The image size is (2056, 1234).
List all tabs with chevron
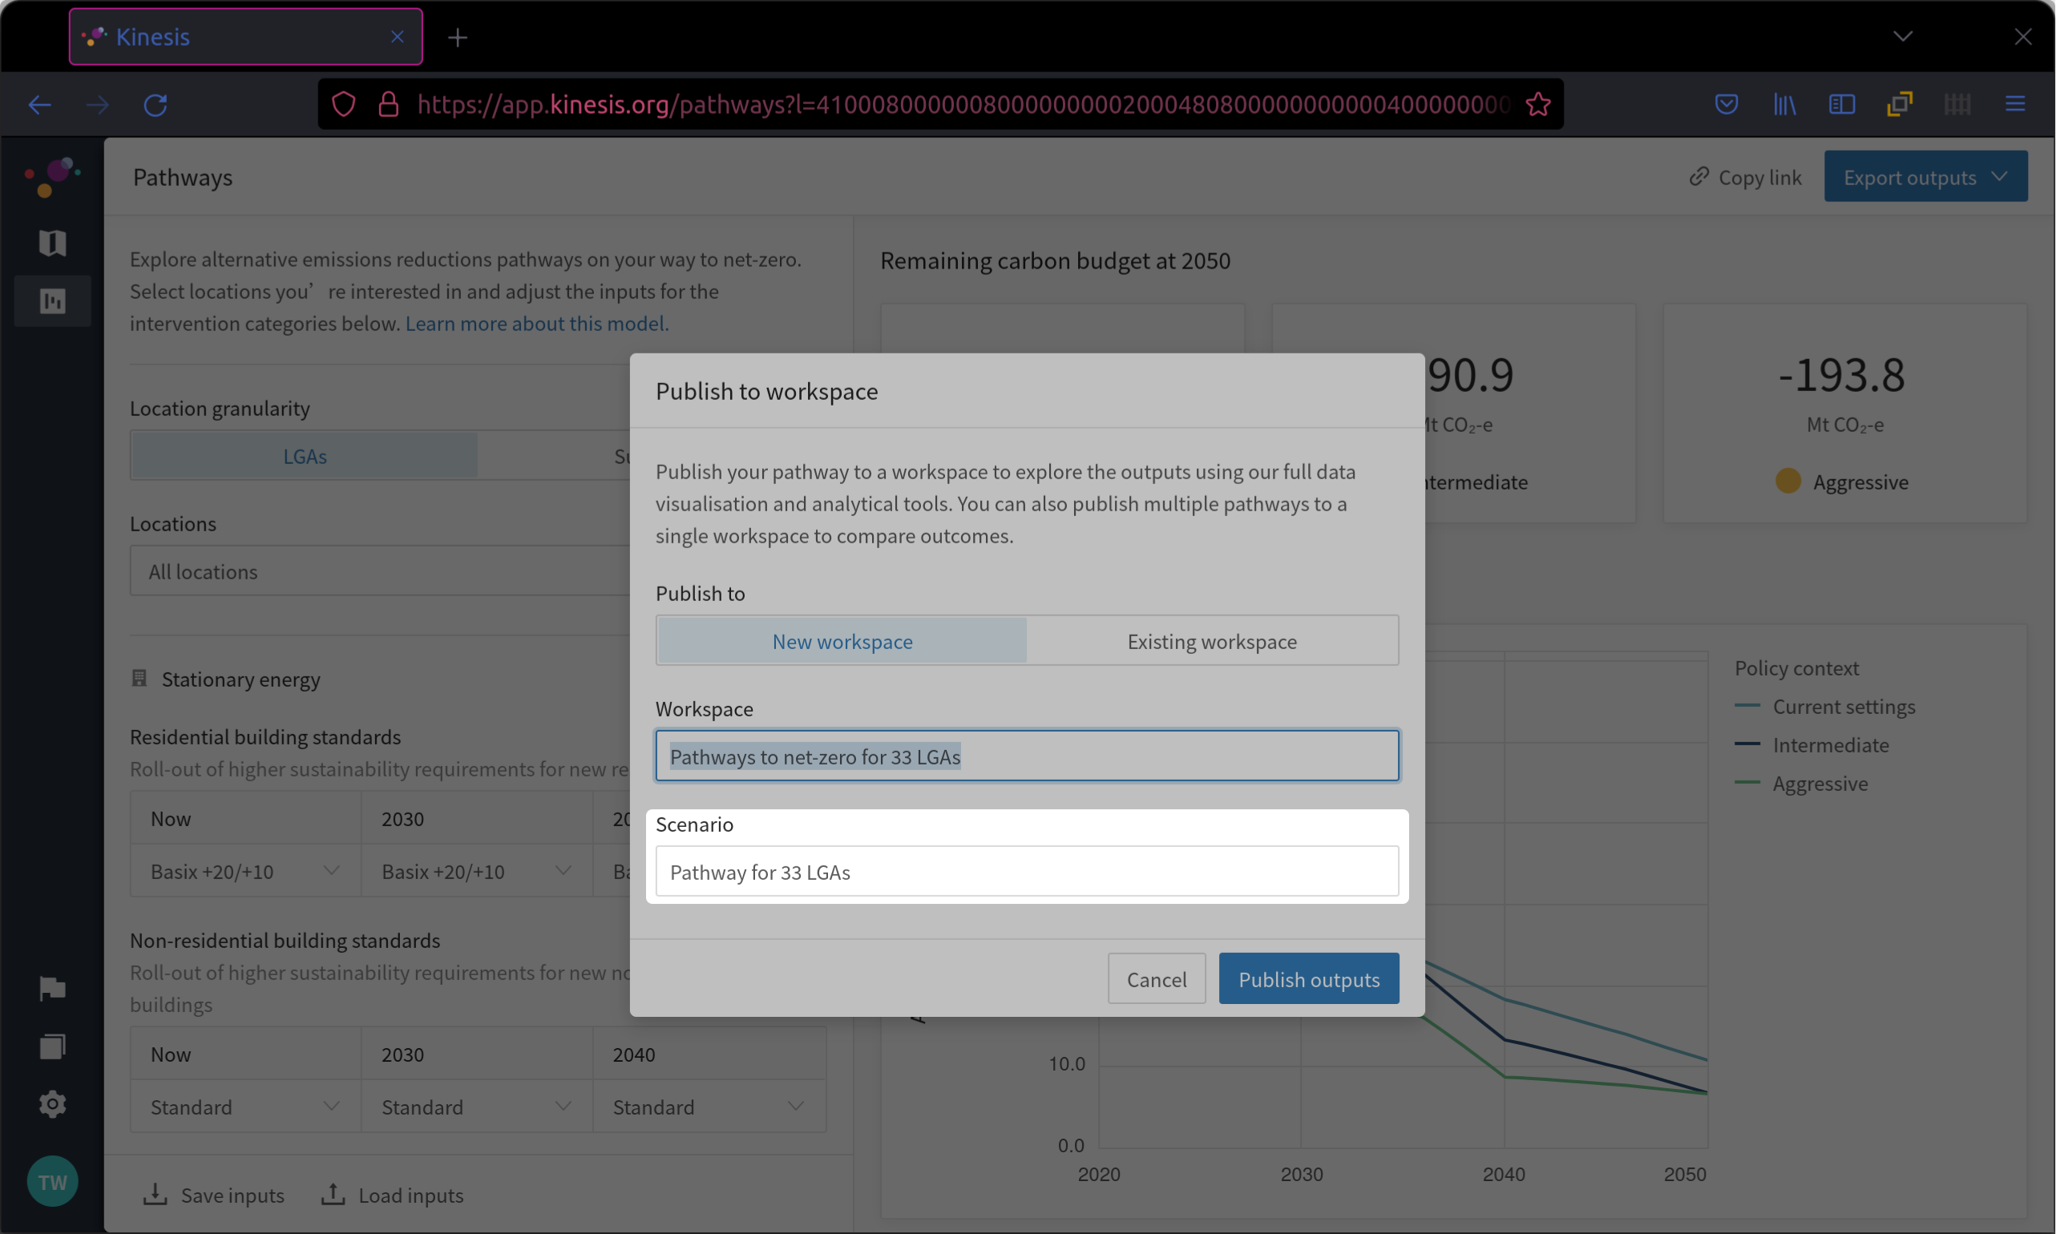(1903, 37)
